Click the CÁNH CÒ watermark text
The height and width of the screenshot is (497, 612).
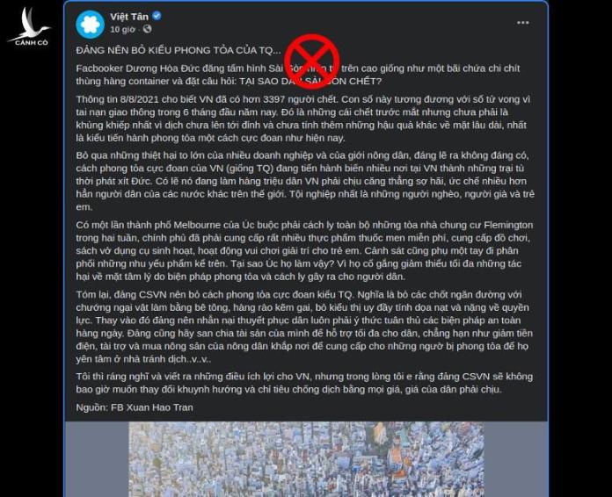click(x=32, y=42)
